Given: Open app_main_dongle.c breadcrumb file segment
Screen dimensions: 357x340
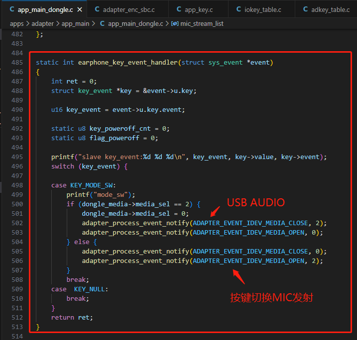Looking at the screenshot, I should pyautogui.click(x=135, y=24).
